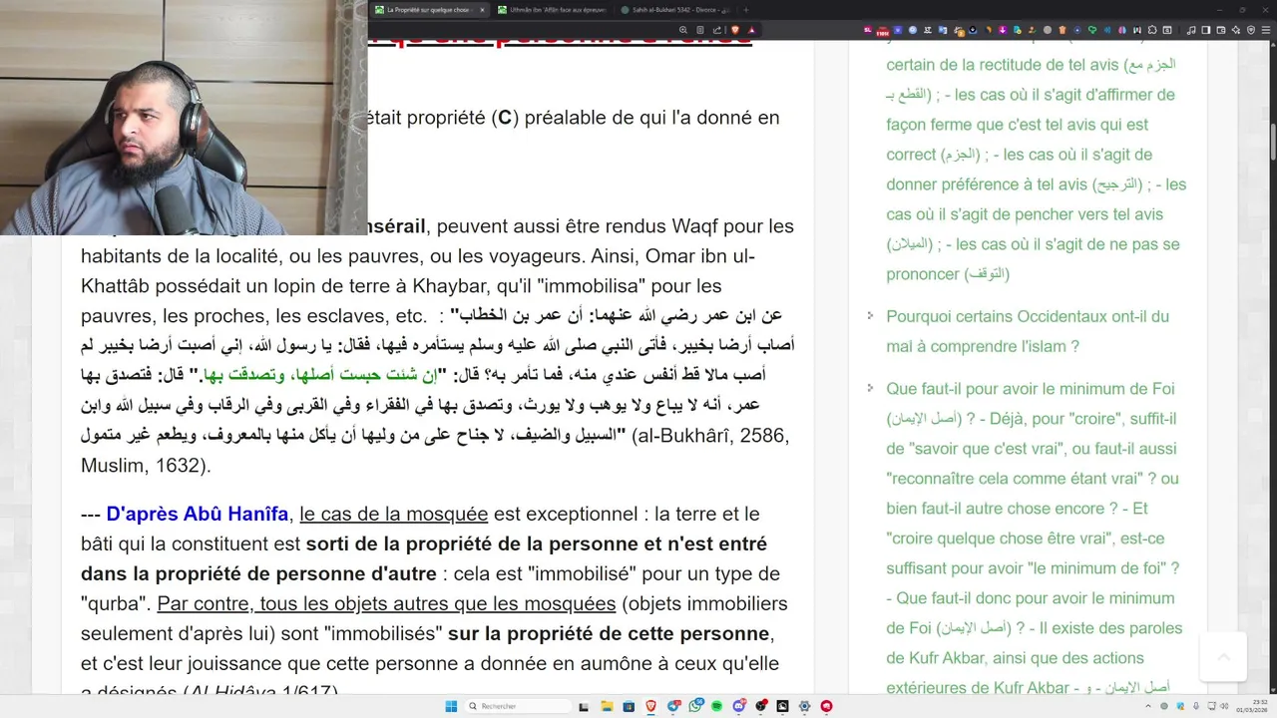Open the red chat app on the taskbar
The width and height of the screenshot is (1277, 718).
click(826, 706)
